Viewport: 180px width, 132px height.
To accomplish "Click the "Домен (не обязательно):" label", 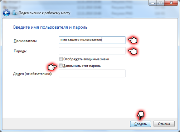I will [33, 74].
